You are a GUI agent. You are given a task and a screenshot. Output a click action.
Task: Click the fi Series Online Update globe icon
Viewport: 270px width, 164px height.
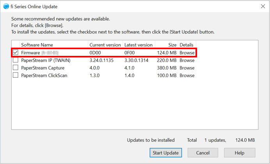(x=6, y=7)
